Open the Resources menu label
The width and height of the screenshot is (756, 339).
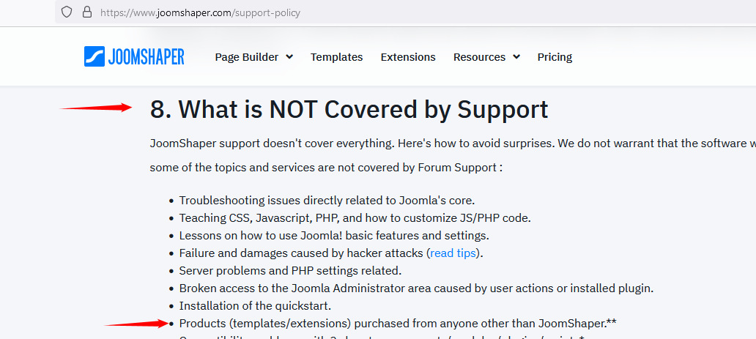coord(479,57)
